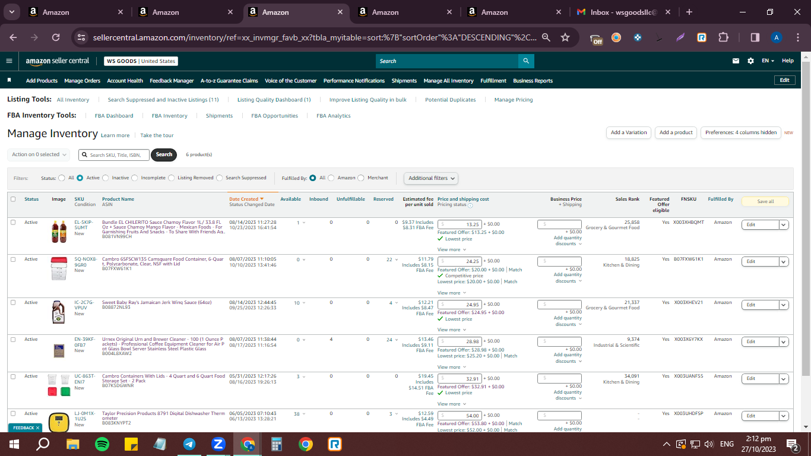Click the Take the tour link
The image size is (811, 456).
[x=157, y=135]
